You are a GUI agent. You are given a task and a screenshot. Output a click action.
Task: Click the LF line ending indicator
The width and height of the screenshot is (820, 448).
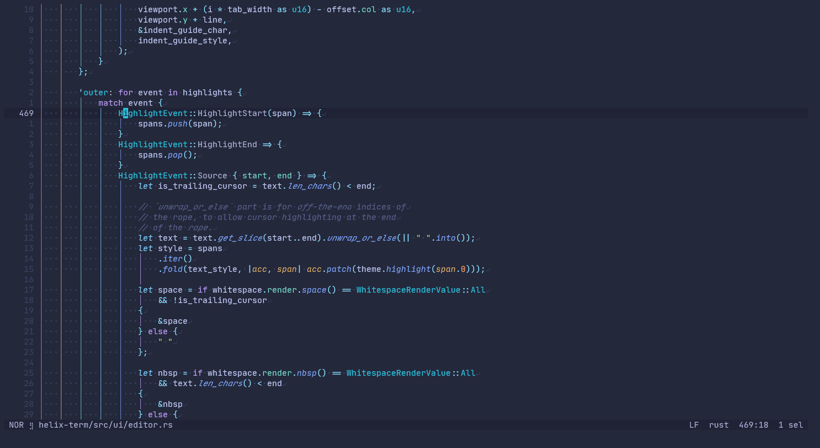(694, 425)
